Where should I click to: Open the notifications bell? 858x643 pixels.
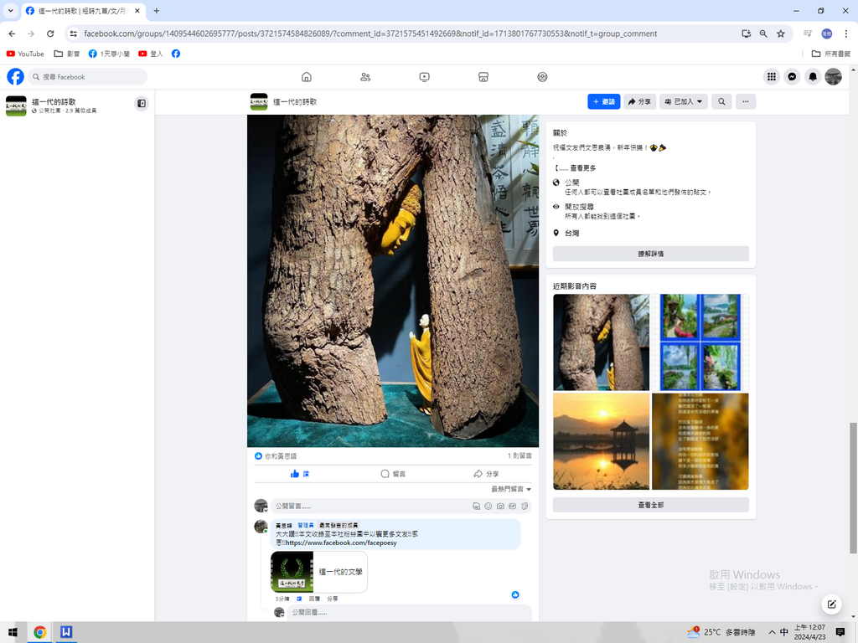coord(812,77)
